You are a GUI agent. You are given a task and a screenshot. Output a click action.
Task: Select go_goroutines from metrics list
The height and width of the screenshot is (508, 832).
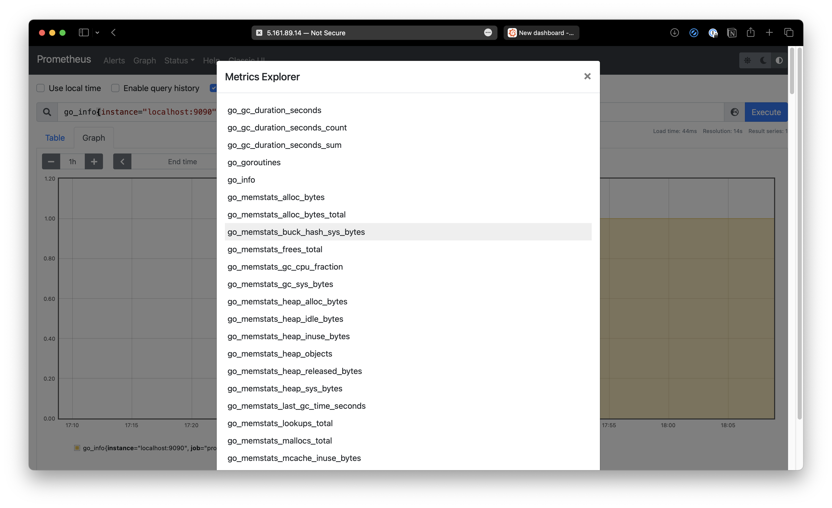(254, 162)
